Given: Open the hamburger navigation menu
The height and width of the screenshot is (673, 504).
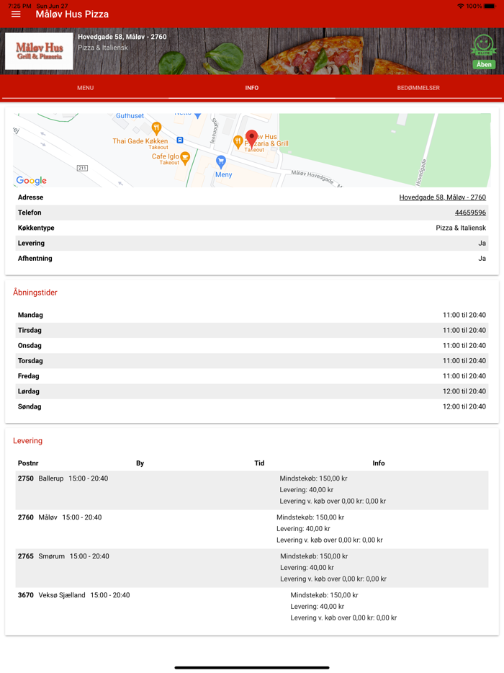Looking at the screenshot, I should click(16, 14).
